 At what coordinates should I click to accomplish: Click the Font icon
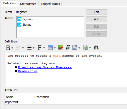(40, 48)
